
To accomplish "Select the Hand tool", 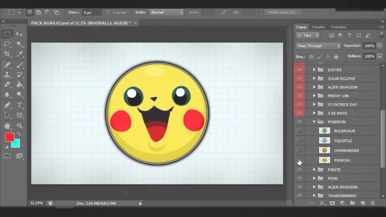I will click(x=7, y=126).
